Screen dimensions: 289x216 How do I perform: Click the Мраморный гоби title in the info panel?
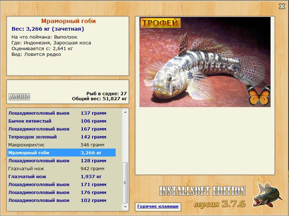(68, 21)
